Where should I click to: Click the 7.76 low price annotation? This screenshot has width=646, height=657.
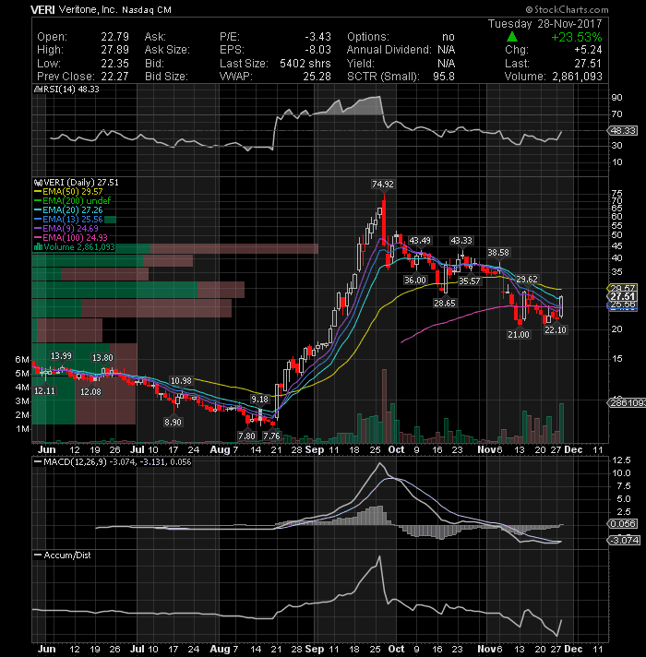(x=271, y=436)
